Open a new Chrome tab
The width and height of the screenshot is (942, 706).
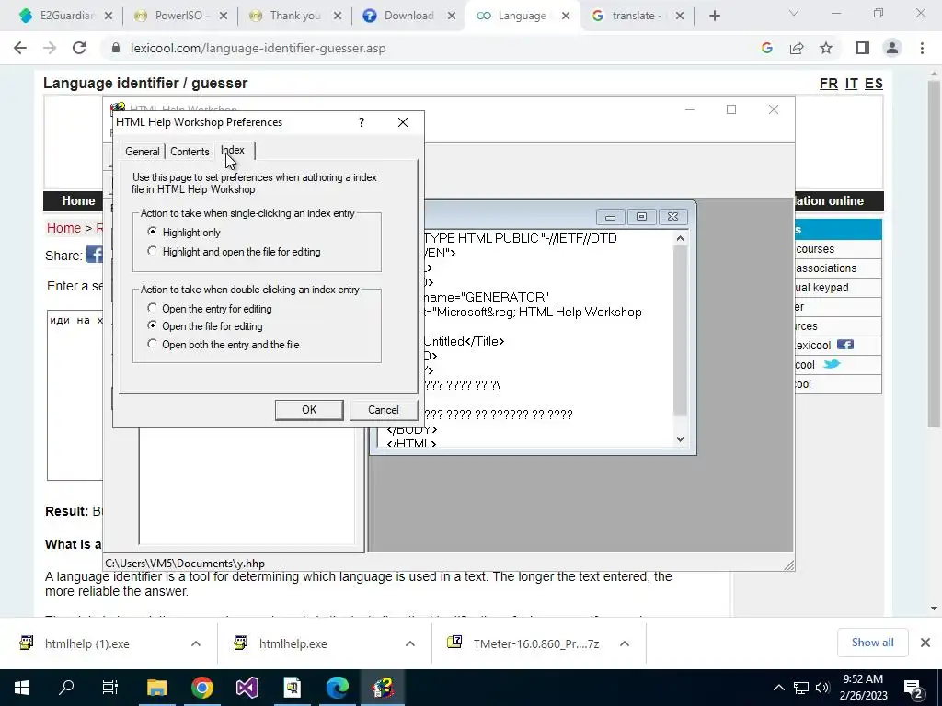pyautogui.click(x=714, y=16)
